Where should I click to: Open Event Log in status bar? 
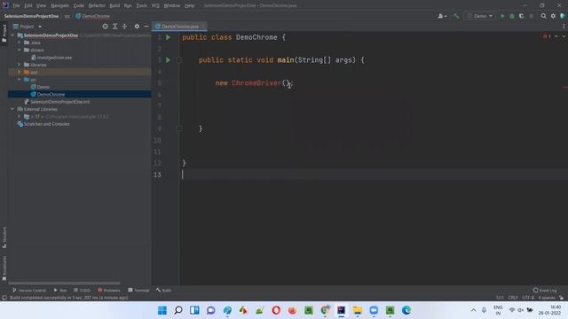pyautogui.click(x=545, y=291)
